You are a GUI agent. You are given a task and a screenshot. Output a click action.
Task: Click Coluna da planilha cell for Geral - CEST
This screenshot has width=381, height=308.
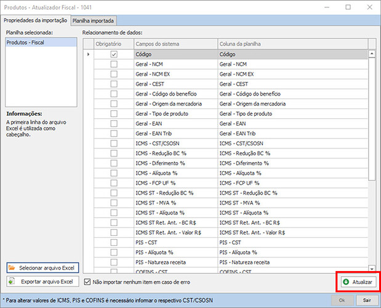(292, 84)
